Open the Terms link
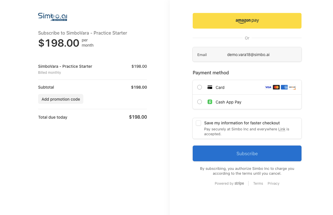 pyautogui.click(x=258, y=184)
